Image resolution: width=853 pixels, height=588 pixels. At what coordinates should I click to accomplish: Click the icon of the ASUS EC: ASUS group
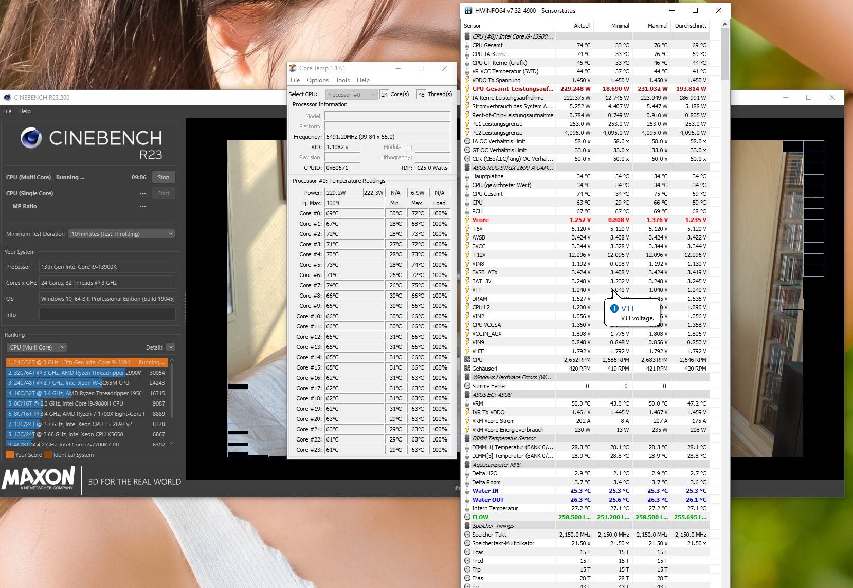(x=467, y=395)
